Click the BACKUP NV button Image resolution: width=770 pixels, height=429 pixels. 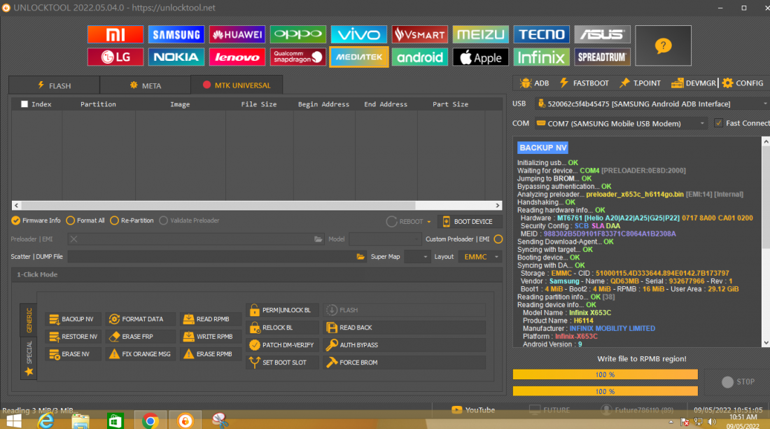pos(72,319)
